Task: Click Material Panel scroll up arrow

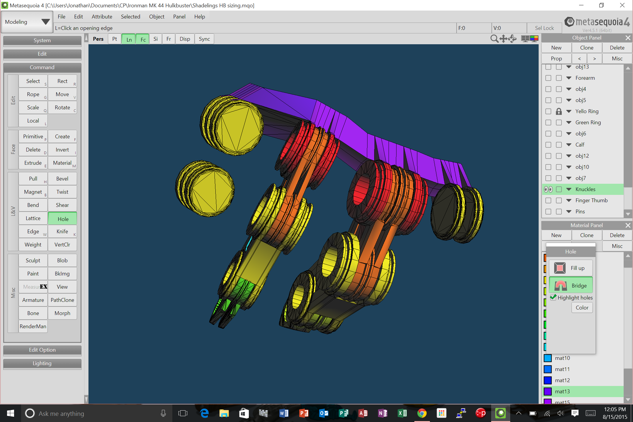Action: 628,256
